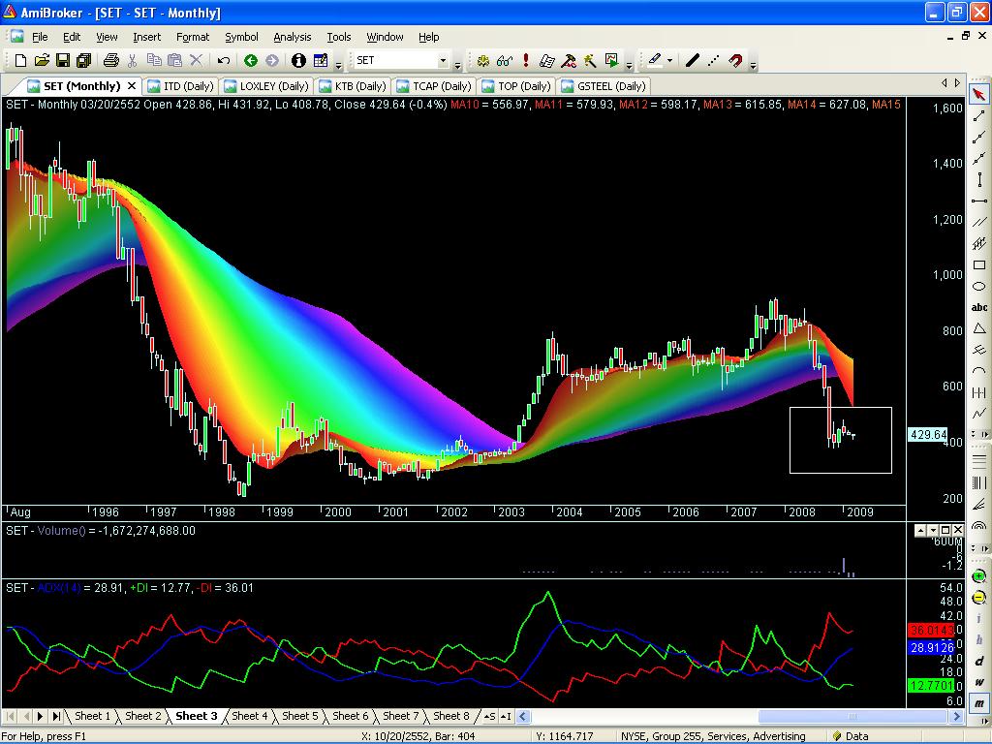Select the Fibonacci arcs tool
Viewport: 992px width, 744px height.
click(x=979, y=526)
